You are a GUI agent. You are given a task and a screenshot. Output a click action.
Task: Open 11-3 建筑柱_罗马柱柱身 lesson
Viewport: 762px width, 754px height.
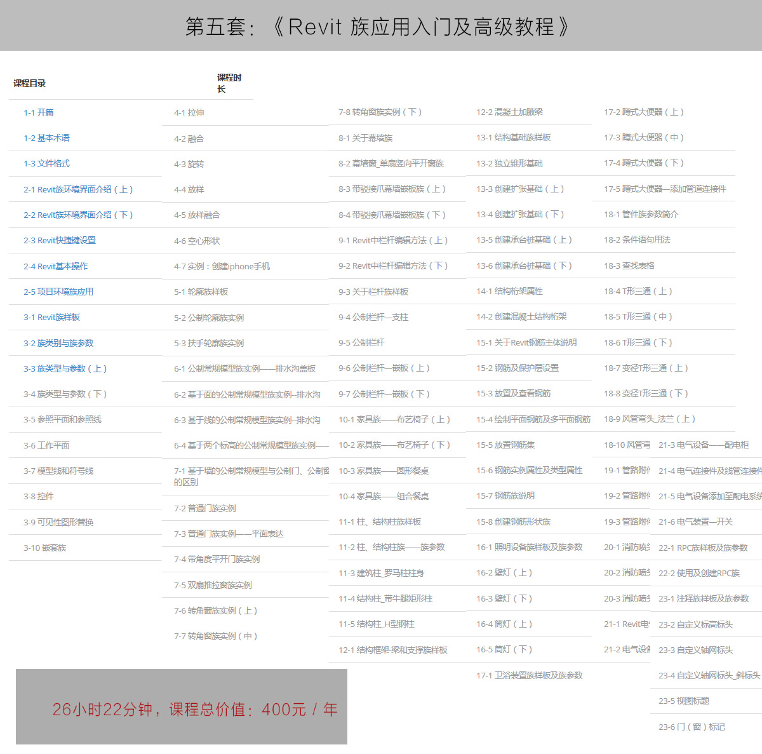pos(381,573)
